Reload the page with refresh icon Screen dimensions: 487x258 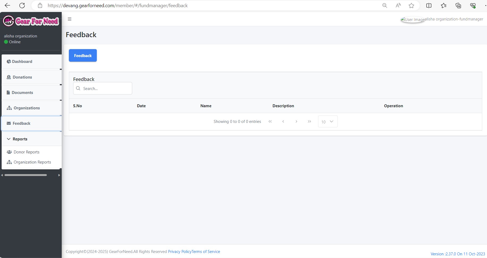[x=22, y=5]
